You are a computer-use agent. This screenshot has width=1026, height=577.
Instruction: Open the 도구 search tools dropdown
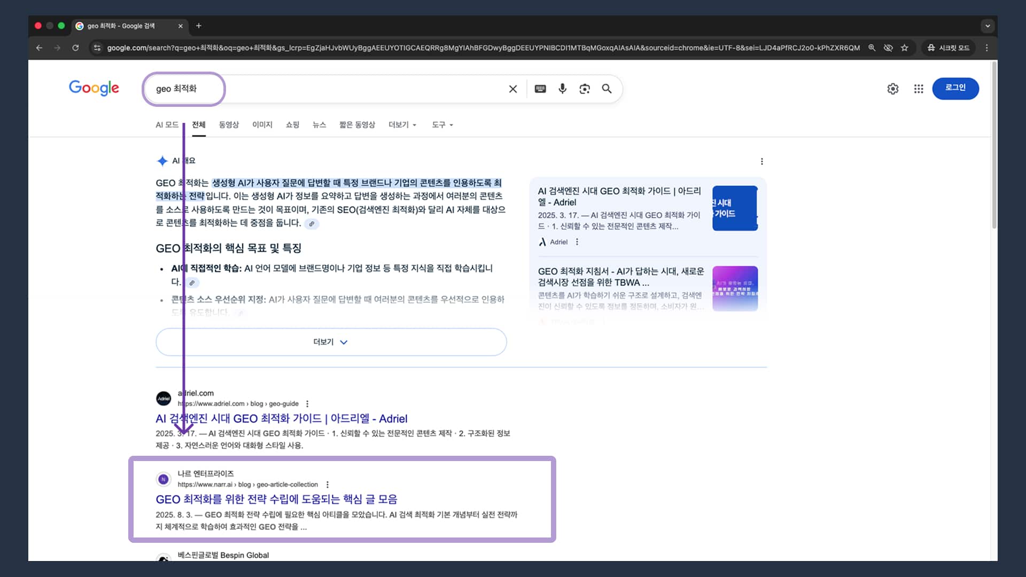pyautogui.click(x=442, y=124)
